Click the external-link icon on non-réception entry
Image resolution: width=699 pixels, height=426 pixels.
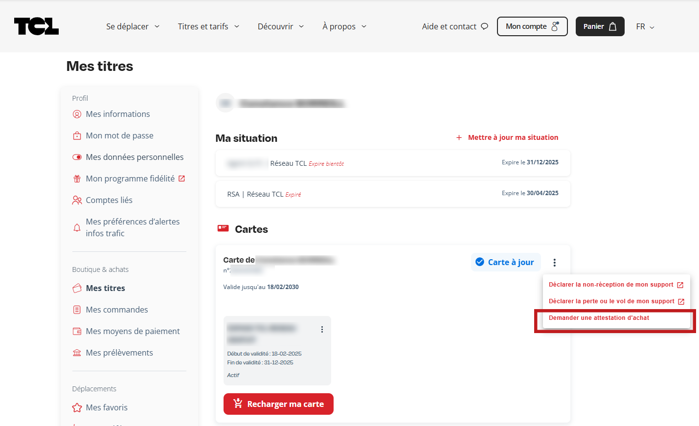pyautogui.click(x=680, y=285)
